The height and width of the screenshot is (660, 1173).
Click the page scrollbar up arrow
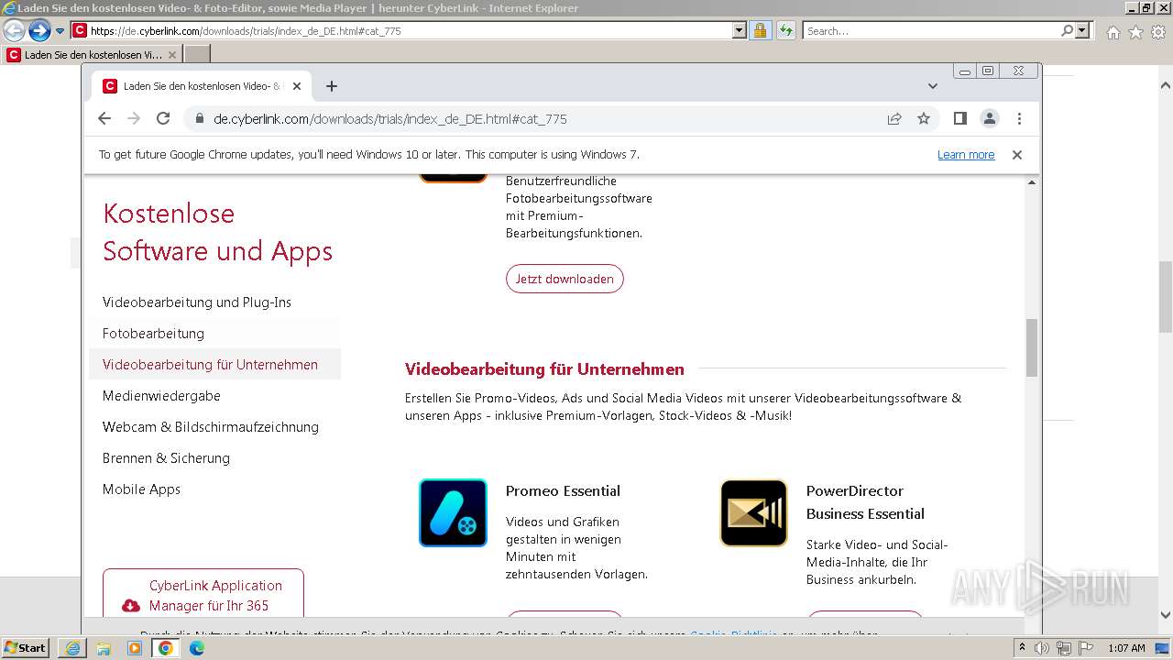[1032, 182]
